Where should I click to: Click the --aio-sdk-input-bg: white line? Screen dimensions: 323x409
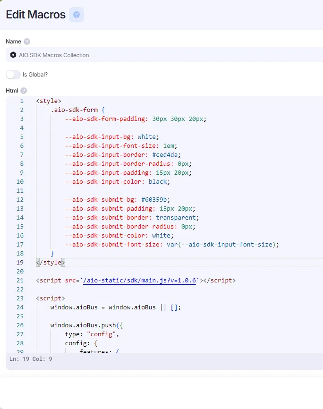112,137
